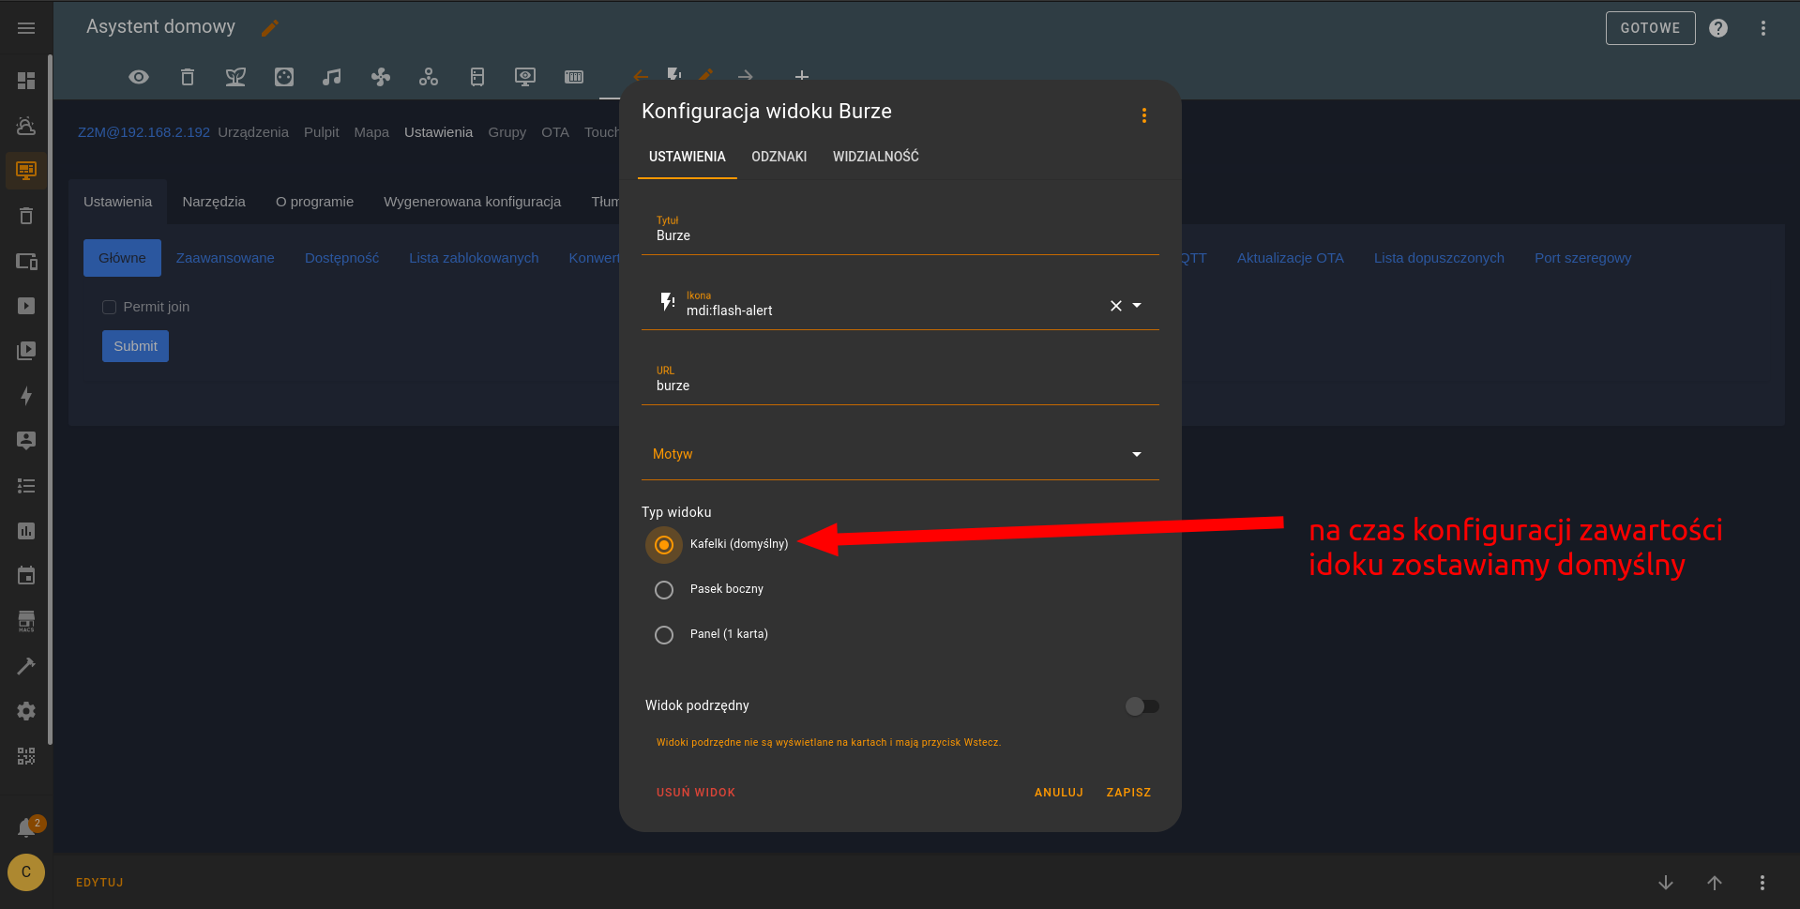Open the power socket view tab

[x=284, y=77]
